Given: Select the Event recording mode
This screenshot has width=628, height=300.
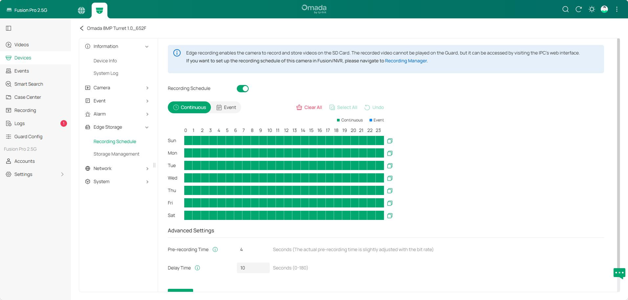Looking at the screenshot, I should (226, 107).
